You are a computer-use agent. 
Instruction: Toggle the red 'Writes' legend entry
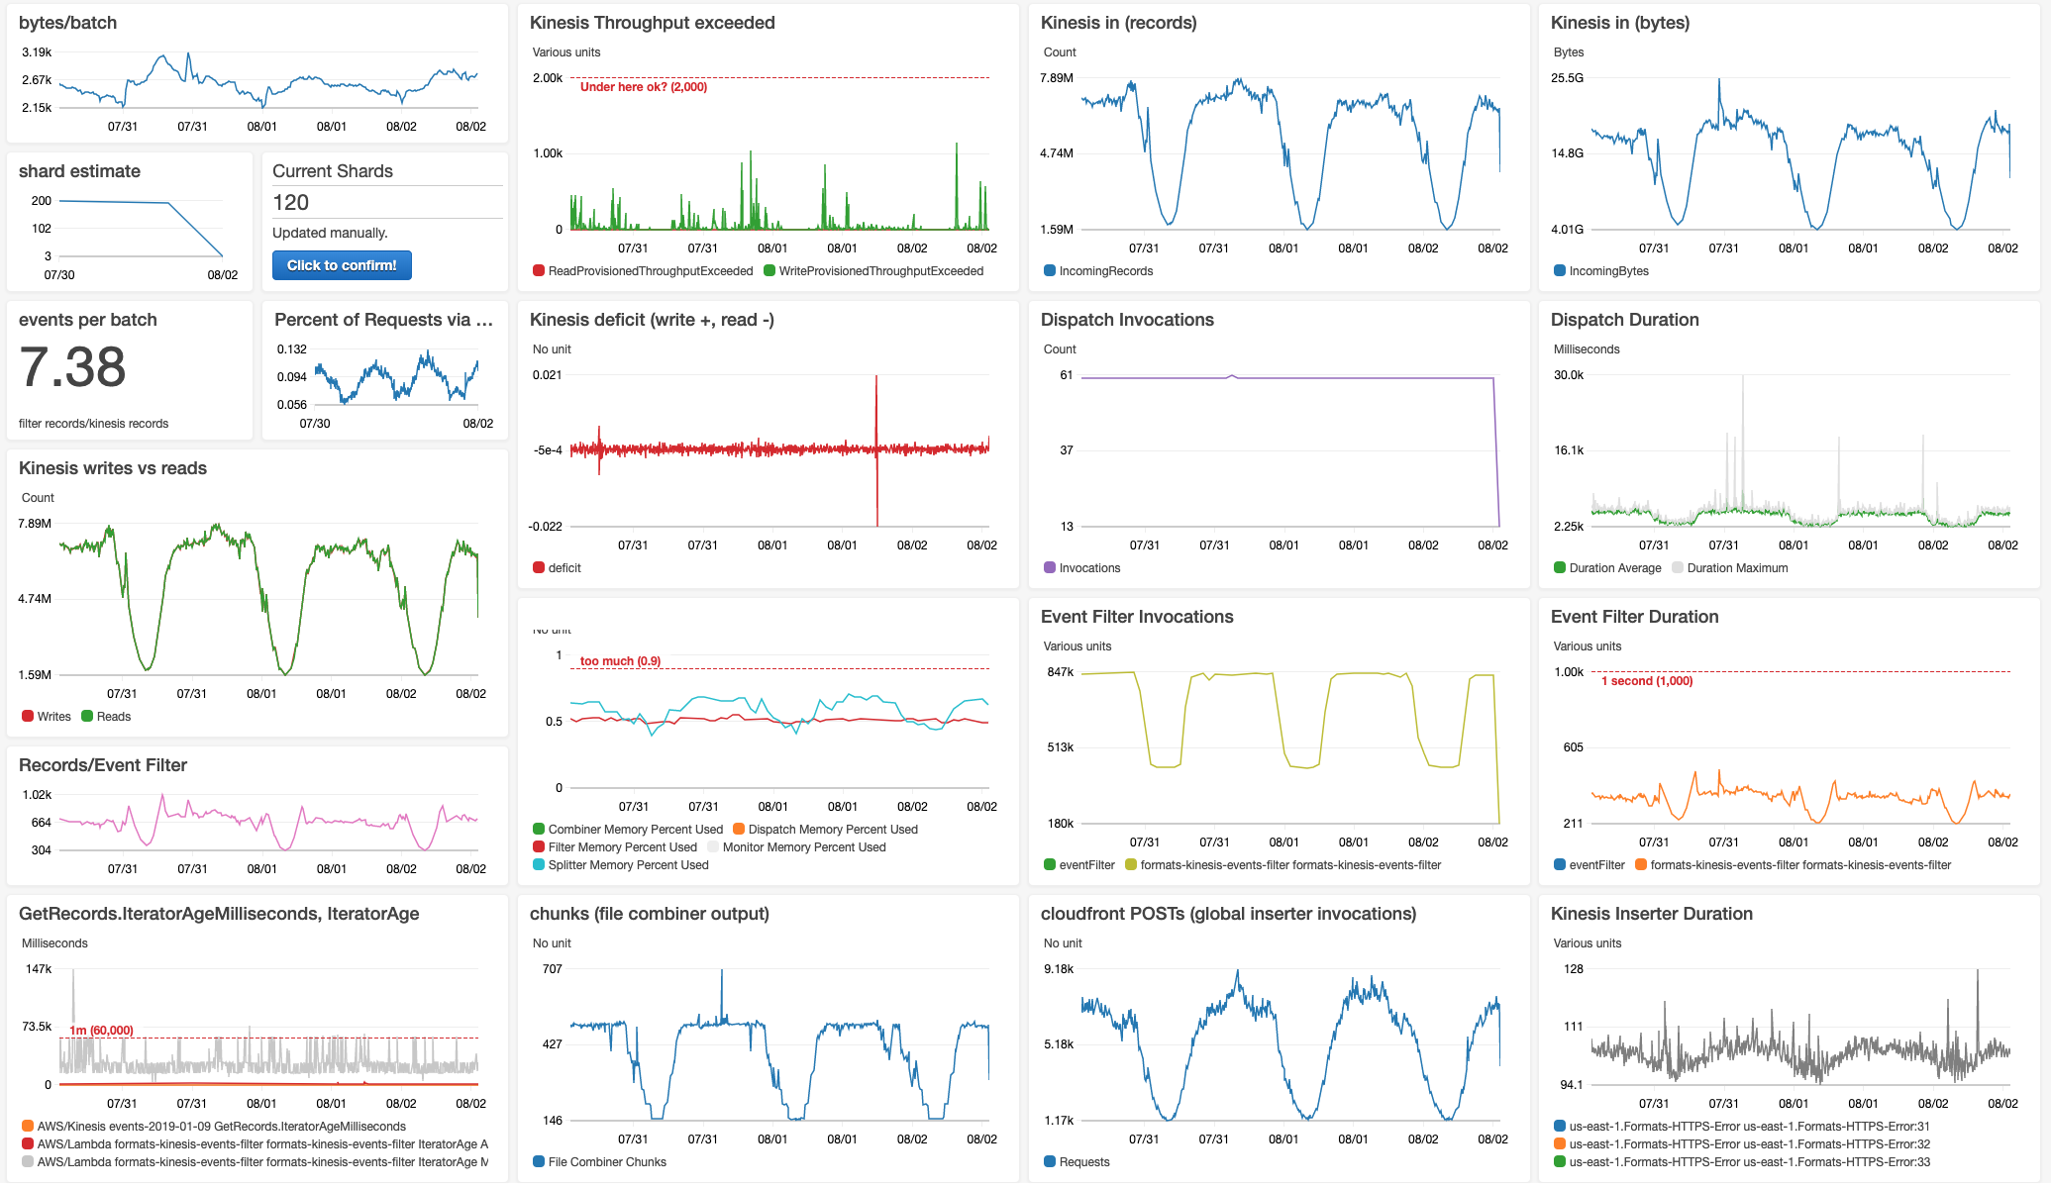tap(47, 716)
